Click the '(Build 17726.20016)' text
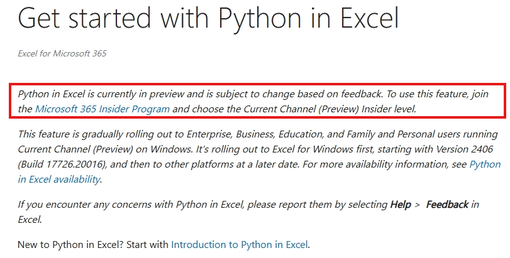 point(62,164)
